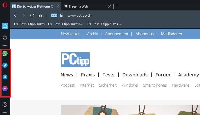Open the Test PCtipp Kukas bookmark folder
The image size is (200, 115).
click(30, 24)
